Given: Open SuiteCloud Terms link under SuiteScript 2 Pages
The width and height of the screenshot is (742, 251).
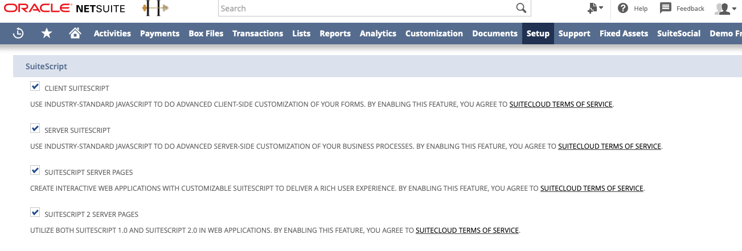Looking at the screenshot, I should (467, 231).
